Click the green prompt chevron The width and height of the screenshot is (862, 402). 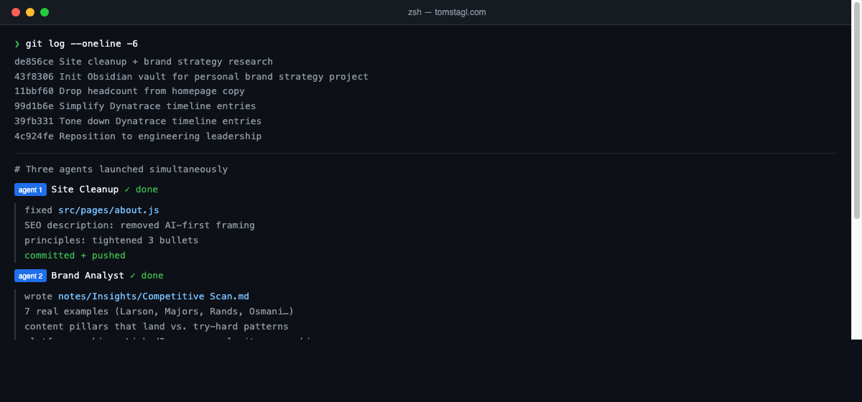click(17, 44)
